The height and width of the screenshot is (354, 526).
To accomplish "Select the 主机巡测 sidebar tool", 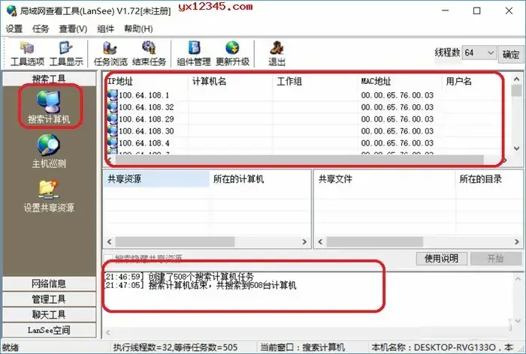I will [x=49, y=151].
